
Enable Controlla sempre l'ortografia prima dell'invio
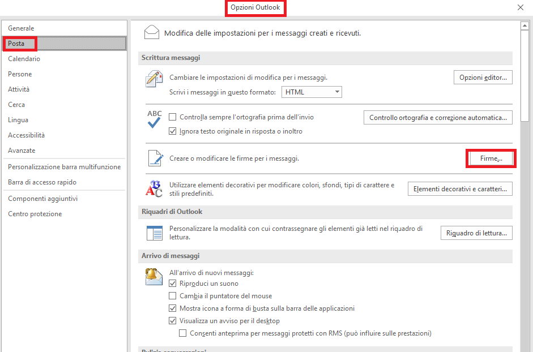(x=173, y=117)
